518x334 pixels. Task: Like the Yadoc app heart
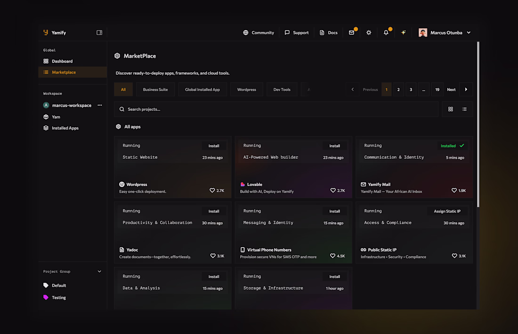click(x=213, y=256)
